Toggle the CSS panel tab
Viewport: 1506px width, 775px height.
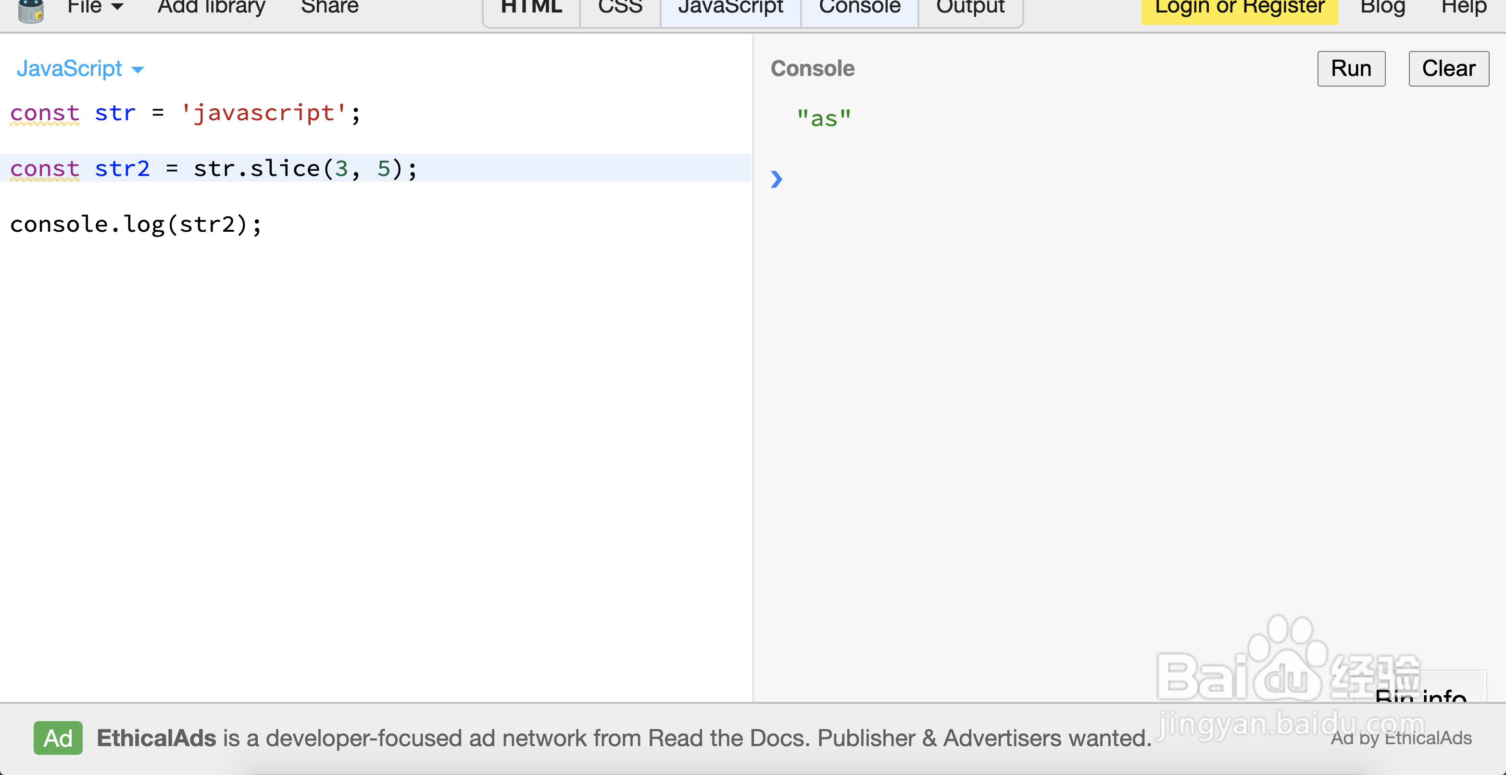[620, 9]
